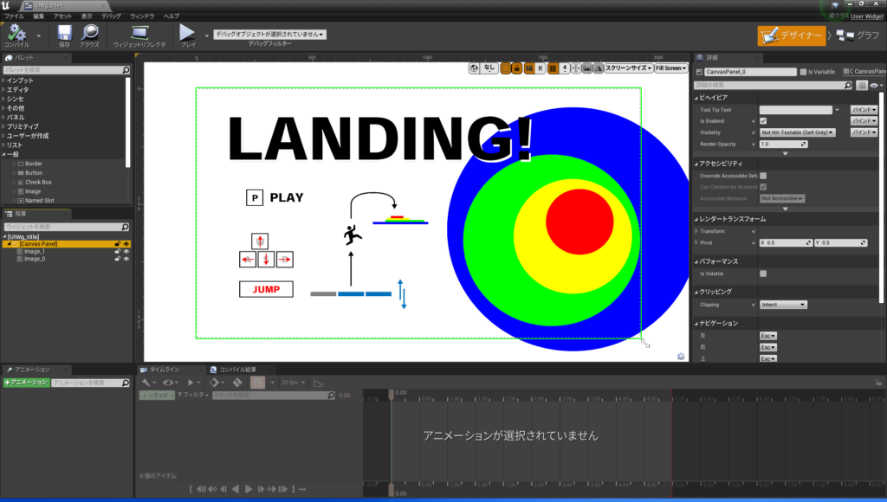Click the wrench settings icon in timeline toolbar

click(x=147, y=382)
